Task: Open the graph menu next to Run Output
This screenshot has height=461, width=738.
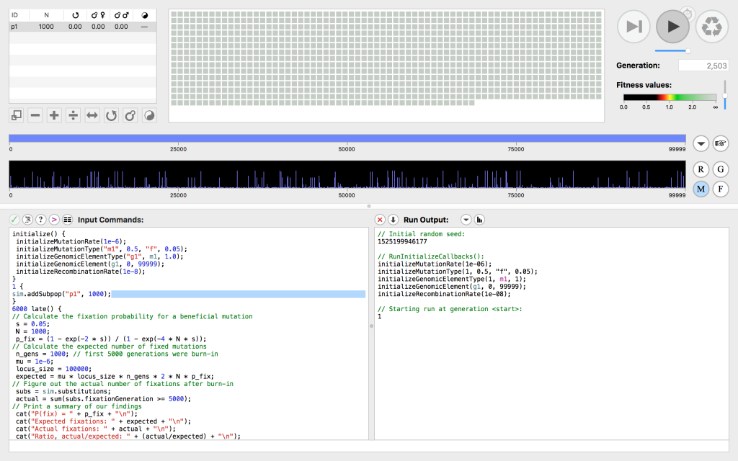Action: tap(479, 219)
